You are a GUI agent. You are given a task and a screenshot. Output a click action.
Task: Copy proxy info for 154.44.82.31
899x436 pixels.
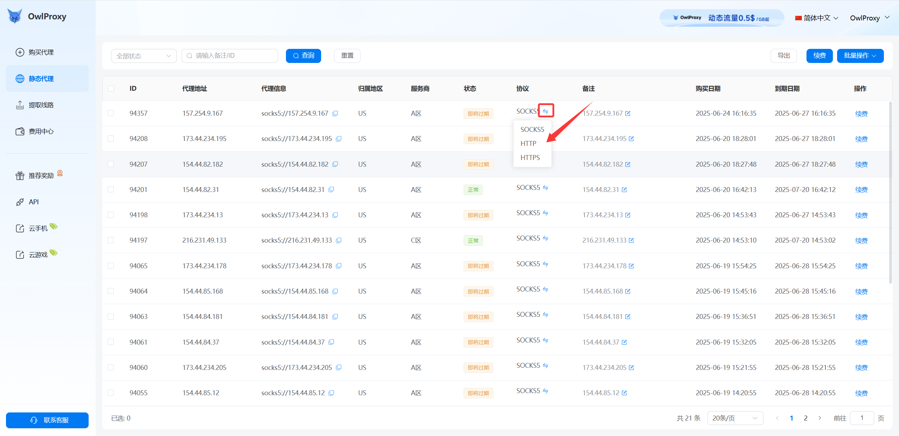(331, 190)
